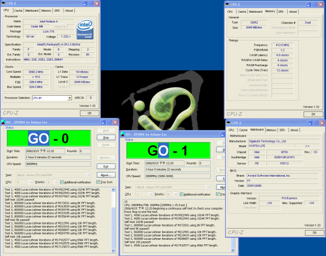Open CPU dropdown in GO - 1 window

point(151,194)
